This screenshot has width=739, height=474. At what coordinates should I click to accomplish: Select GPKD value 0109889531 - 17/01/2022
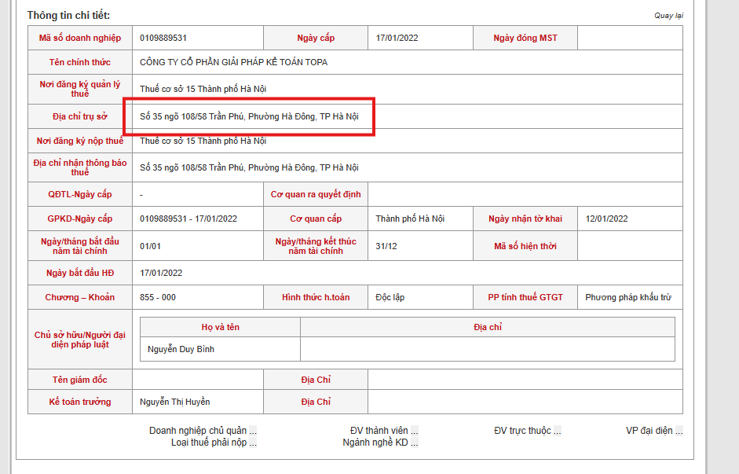pos(188,219)
